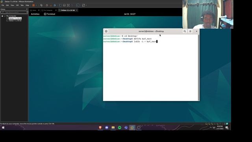Switch to VMware Workstation taskbar icon
This screenshot has height=142, width=252.
(x=132, y=127)
